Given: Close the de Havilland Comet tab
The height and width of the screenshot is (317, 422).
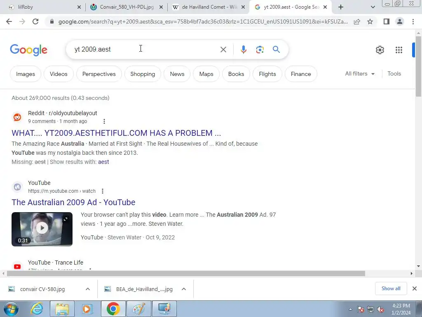Looking at the screenshot, I should pyautogui.click(x=243, y=7).
